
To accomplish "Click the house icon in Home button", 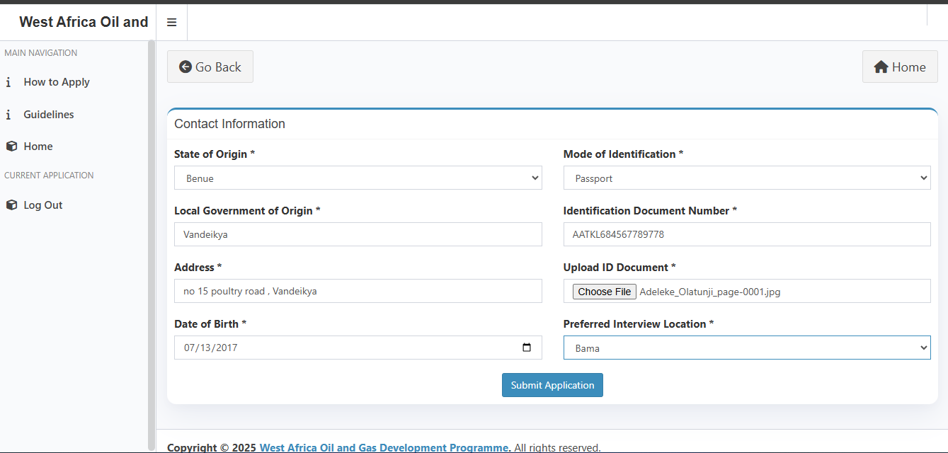I will (881, 67).
